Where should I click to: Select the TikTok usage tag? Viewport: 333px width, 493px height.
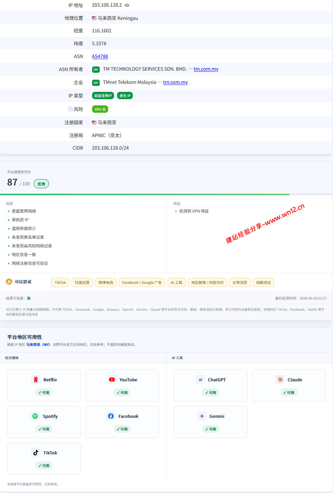(x=60, y=283)
